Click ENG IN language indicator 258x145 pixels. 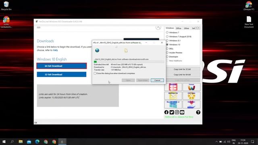pyautogui.click(x=234, y=142)
